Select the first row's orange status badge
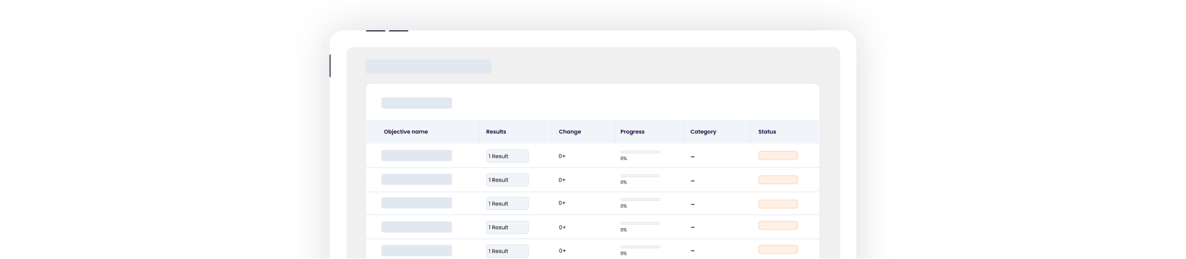This screenshot has height=259, width=1186. tap(778, 156)
